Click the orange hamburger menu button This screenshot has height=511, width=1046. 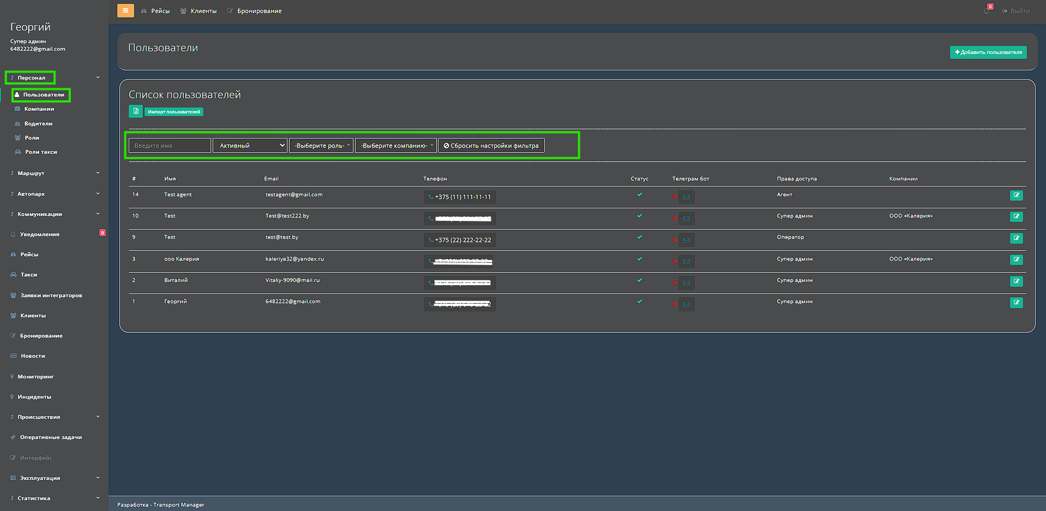[x=125, y=10]
